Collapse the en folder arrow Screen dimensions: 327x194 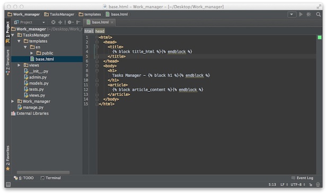(25, 47)
